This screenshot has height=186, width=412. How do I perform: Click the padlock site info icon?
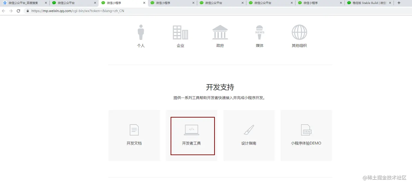(28, 11)
